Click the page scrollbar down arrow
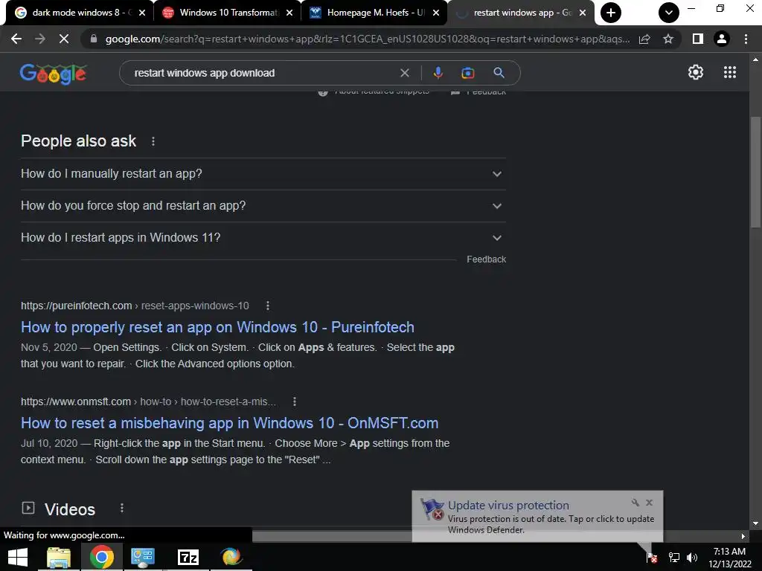Image resolution: width=762 pixels, height=571 pixels. point(755,523)
